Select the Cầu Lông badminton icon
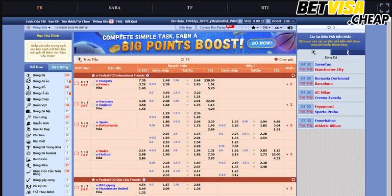392x196 pixels. [x=28, y=117]
